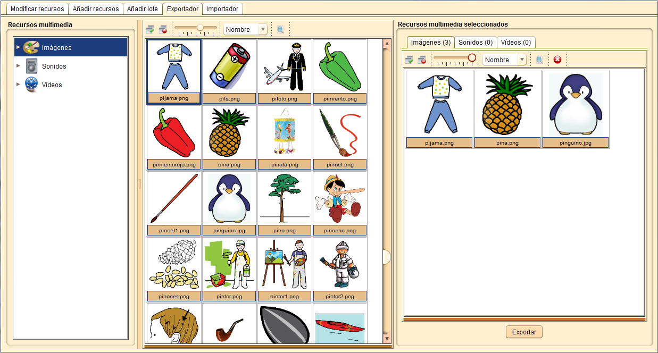Click red X remove icon in selected toolbar

(557, 60)
